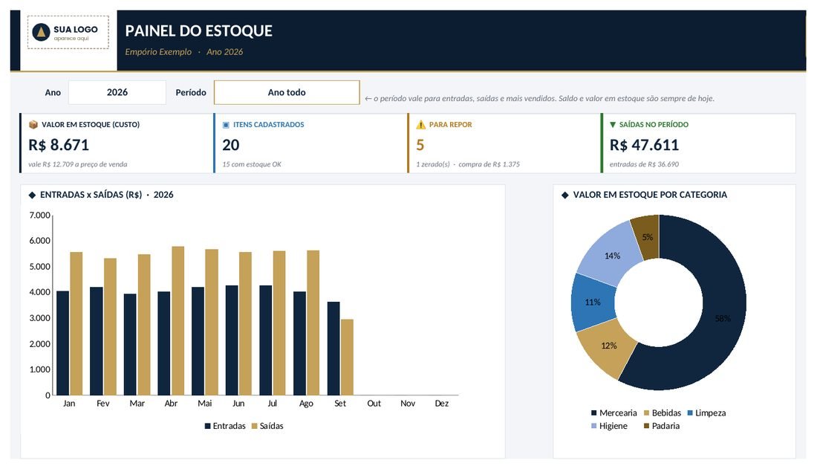Image resolution: width=817 pixels, height=469 pixels.
Task: Click the 14% Higiene donut slice
Action: pyautogui.click(x=612, y=256)
